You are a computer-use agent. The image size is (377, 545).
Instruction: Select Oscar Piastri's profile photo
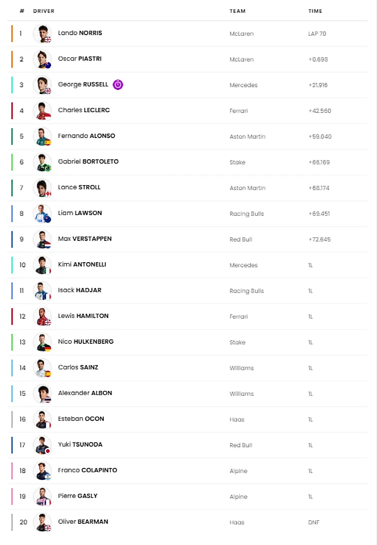pyautogui.click(x=42, y=59)
